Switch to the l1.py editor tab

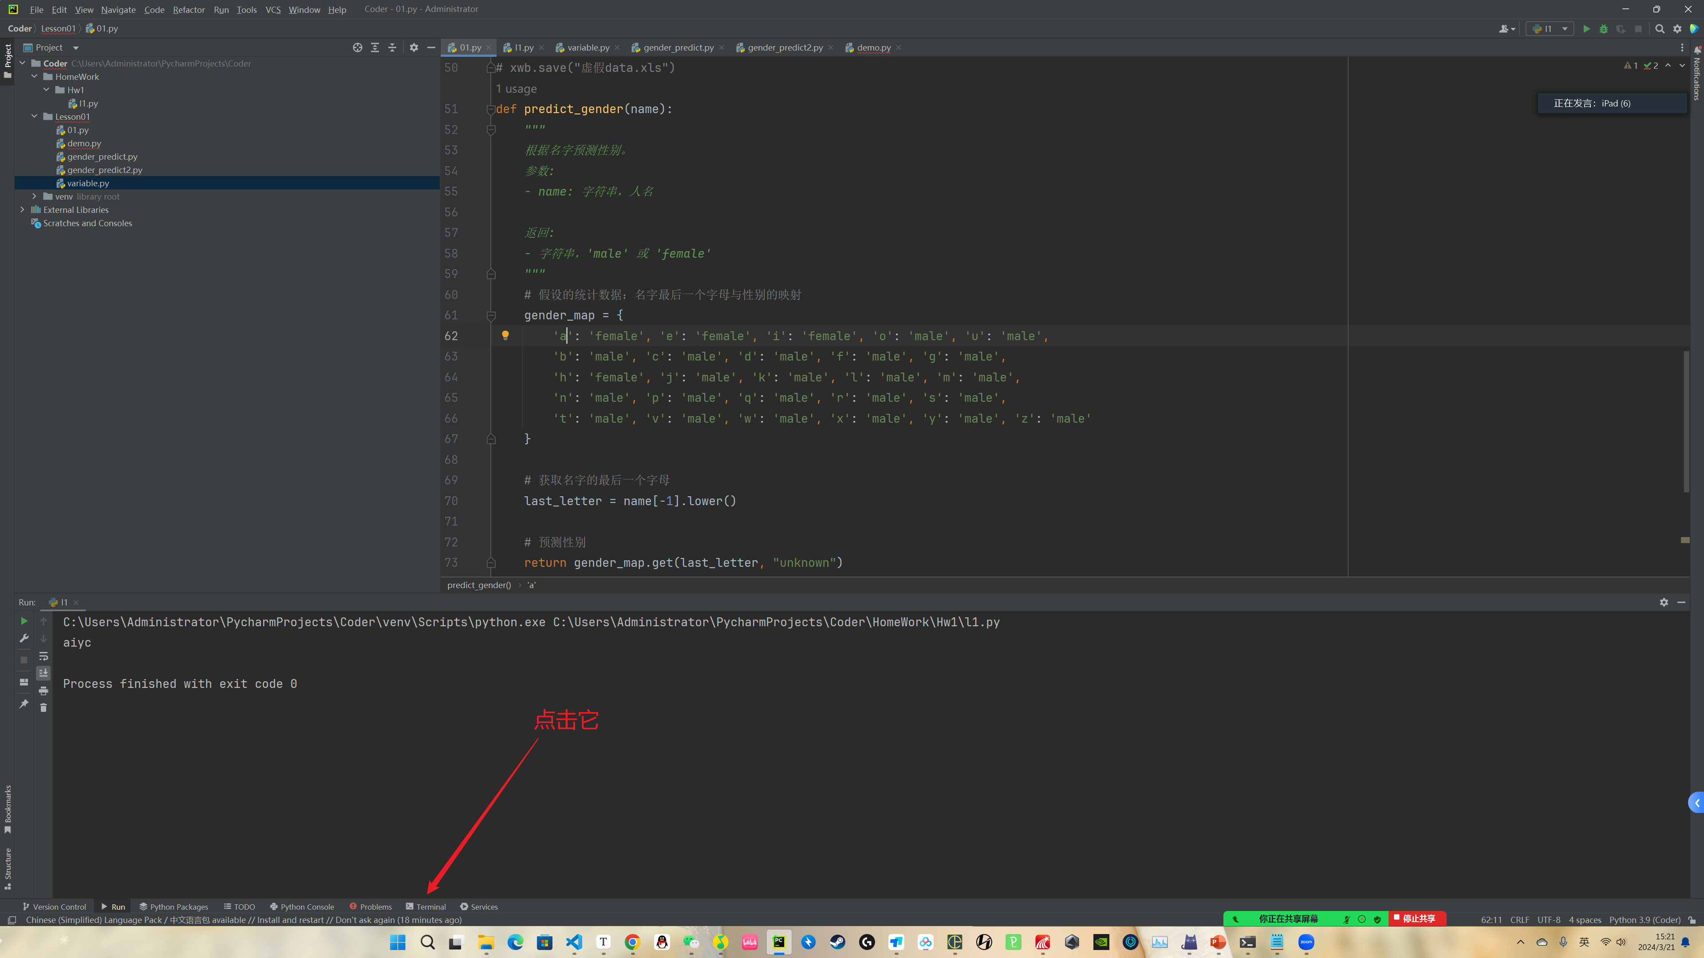click(x=523, y=47)
